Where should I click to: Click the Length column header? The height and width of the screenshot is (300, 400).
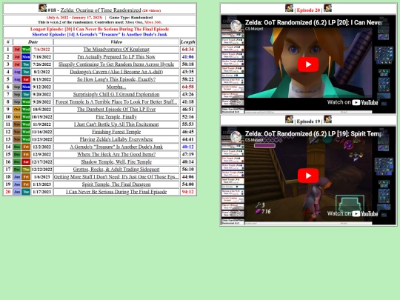tap(187, 41)
